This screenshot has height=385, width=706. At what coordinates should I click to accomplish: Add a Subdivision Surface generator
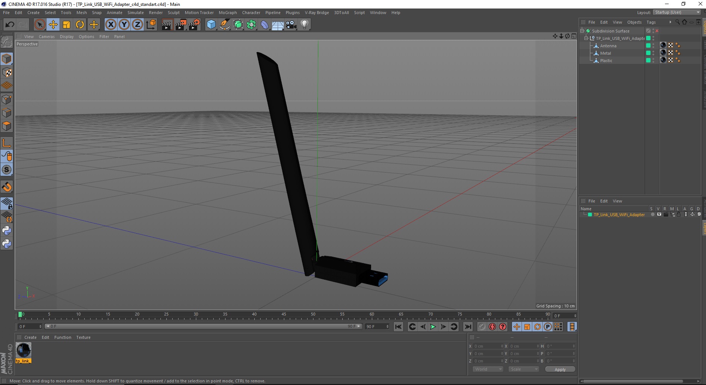[238, 25]
